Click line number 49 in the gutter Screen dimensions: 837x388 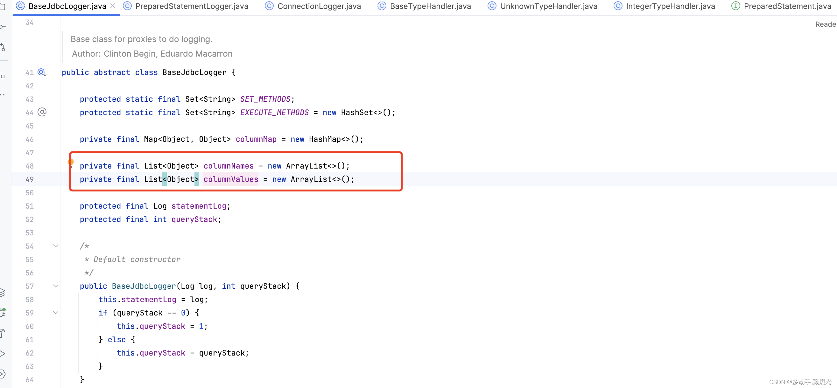coord(30,179)
